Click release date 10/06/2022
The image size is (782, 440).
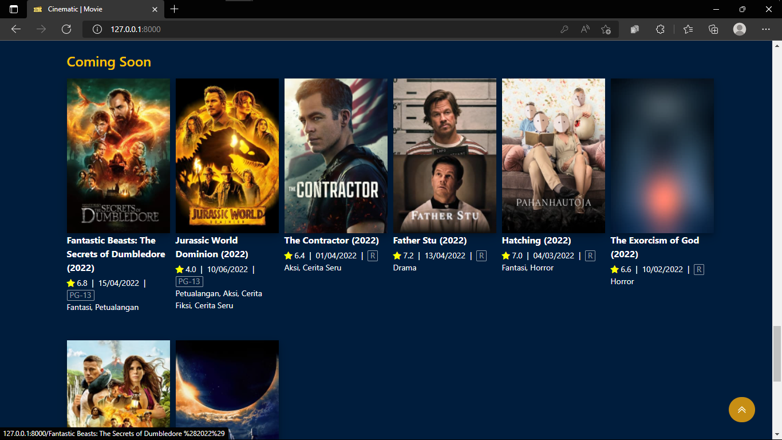(x=227, y=269)
